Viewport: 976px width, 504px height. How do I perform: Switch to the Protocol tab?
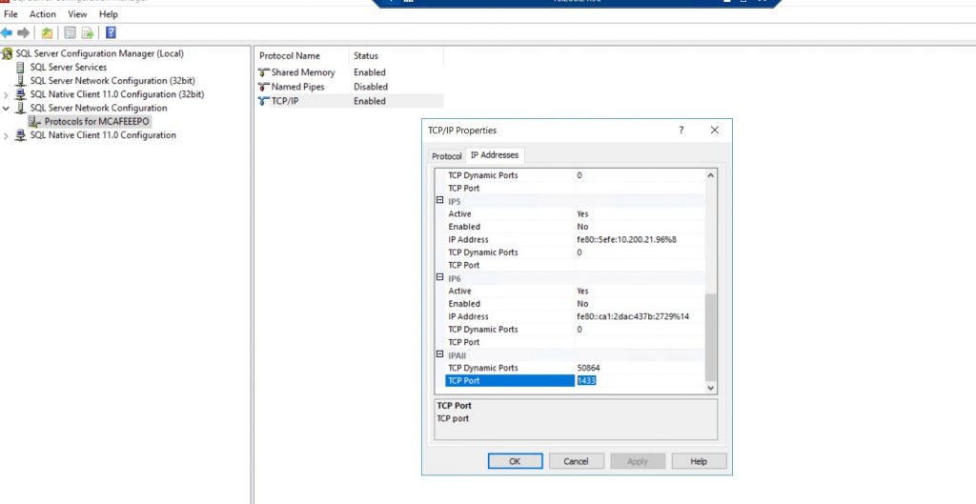447,156
